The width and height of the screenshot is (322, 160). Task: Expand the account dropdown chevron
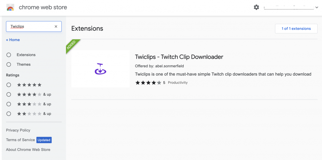[316, 8]
